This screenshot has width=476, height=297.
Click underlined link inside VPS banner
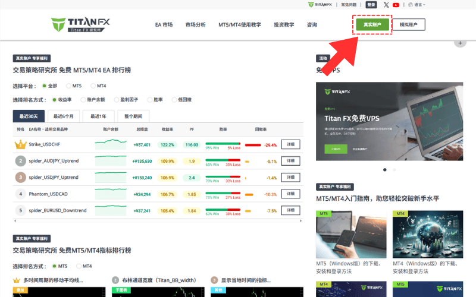[360, 149]
